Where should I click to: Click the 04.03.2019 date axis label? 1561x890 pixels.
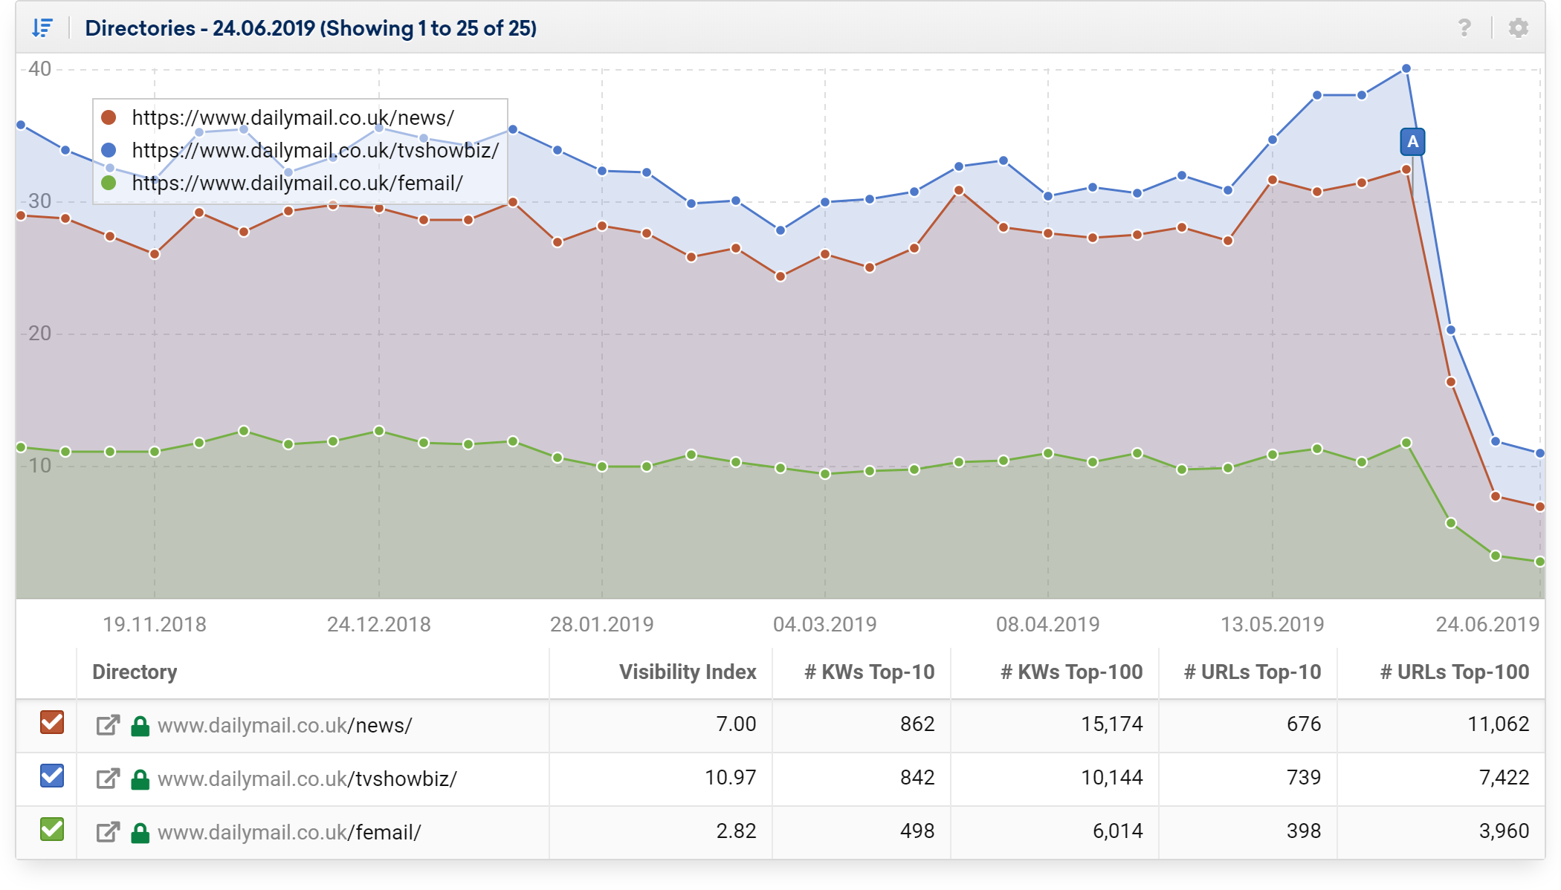(x=825, y=625)
